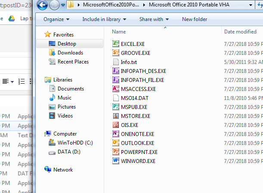
Task: Select the MSPUB.EXE Publisher icon
Action: (x=116, y=107)
